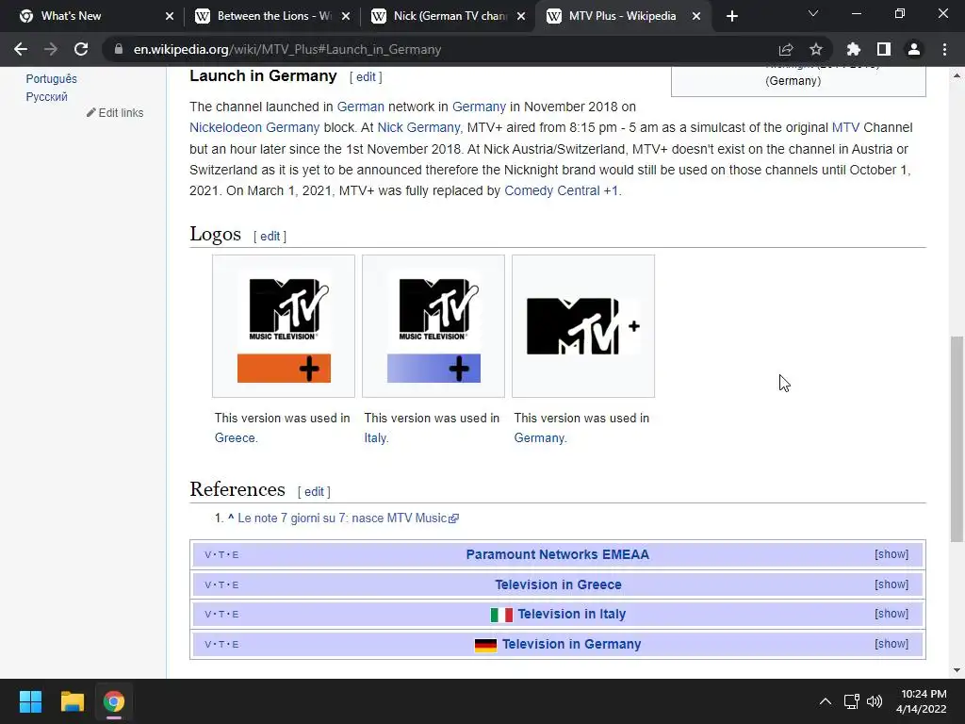
Task: Reload the current Wikipedia page
Action: 81,49
